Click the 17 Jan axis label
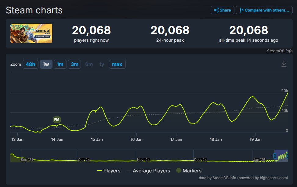297x187 pixels. pyautogui.click(x=176, y=140)
